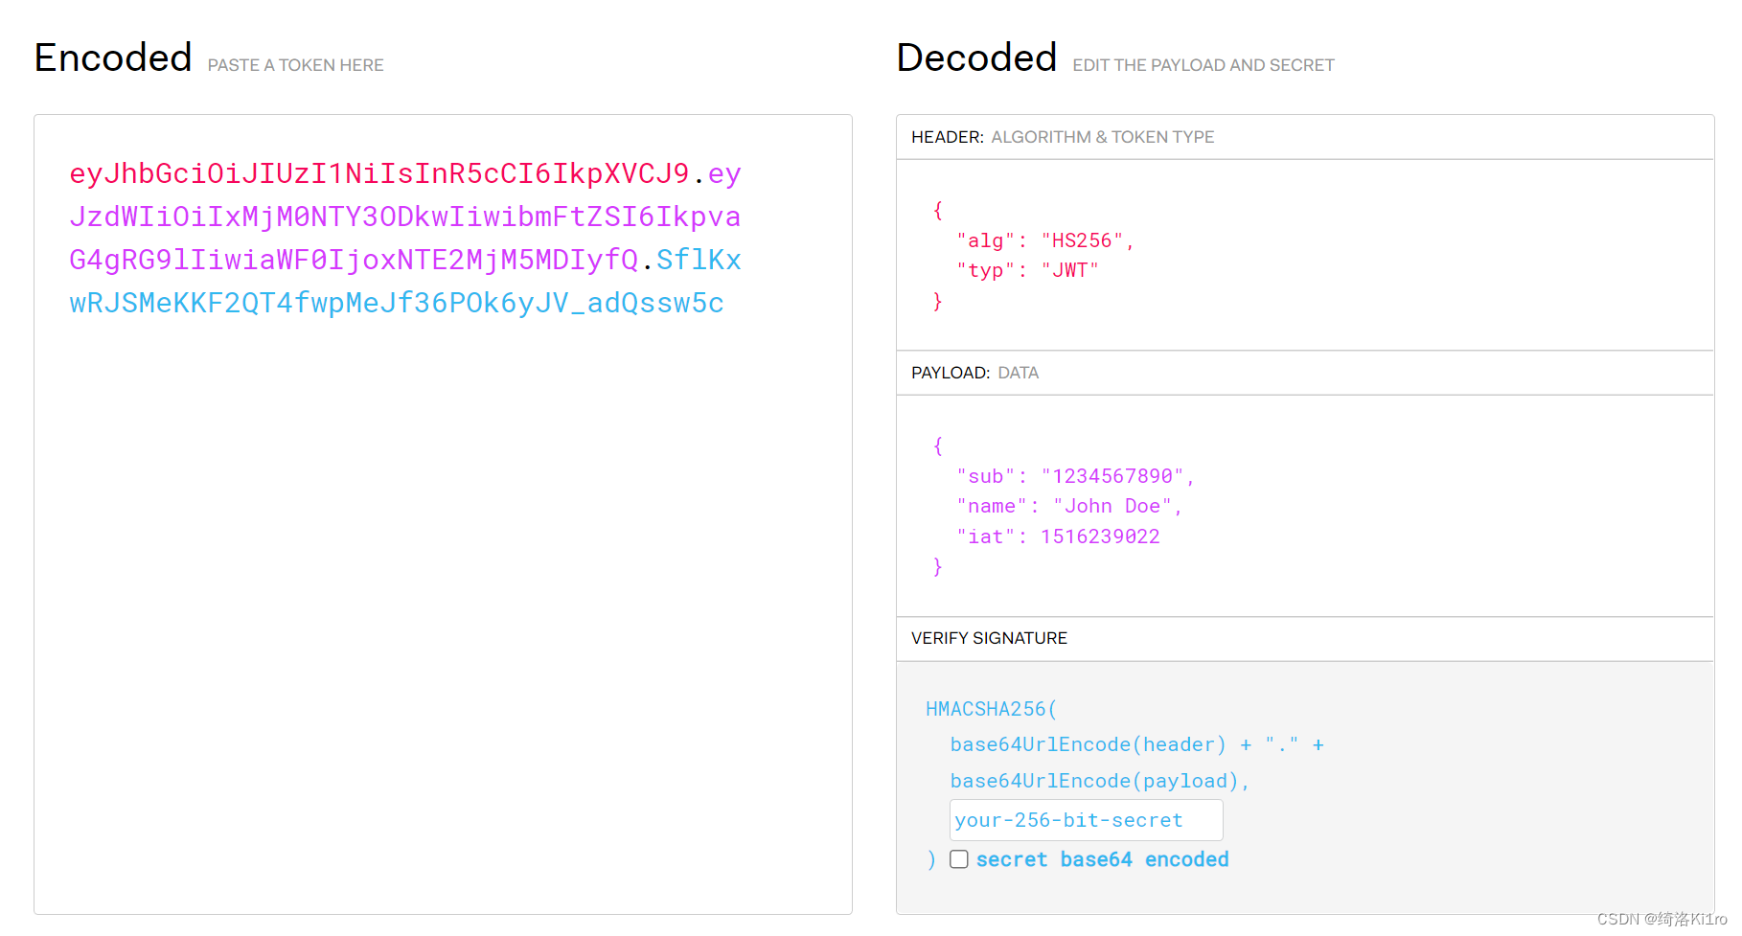
Task: Select the red header segment of the token
Action: click(374, 173)
